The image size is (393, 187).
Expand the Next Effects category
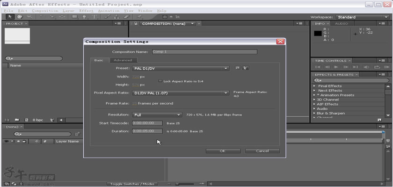tap(314, 90)
